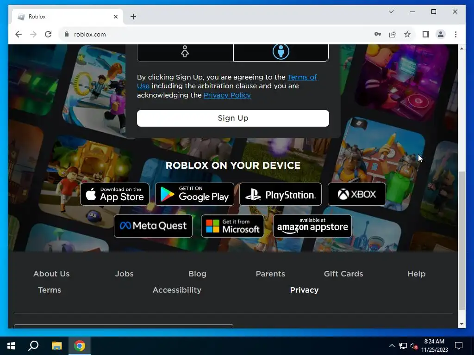Image resolution: width=474 pixels, height=355 pixels.
Task: Open the Chrome three-dot menu
Action: tap(455, 34)
